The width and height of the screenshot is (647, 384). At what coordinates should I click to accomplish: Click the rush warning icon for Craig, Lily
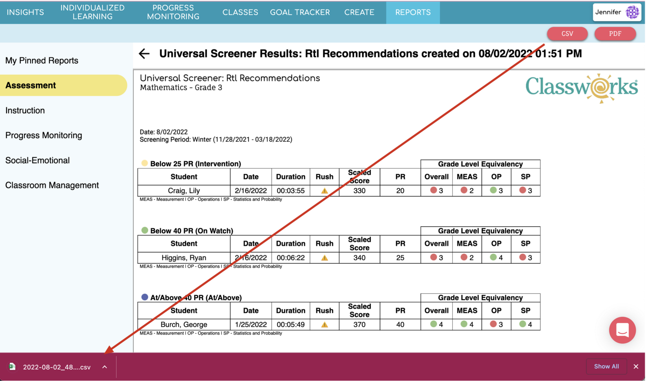(x=324, y=191)
